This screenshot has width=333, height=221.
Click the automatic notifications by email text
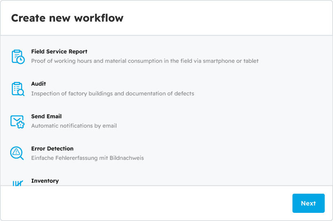click(x=74, y=126)
